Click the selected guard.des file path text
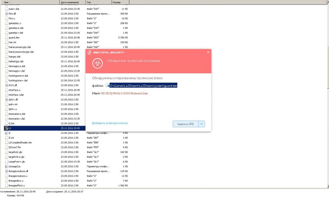The image size is (329, 197). (x=143, y=86)
